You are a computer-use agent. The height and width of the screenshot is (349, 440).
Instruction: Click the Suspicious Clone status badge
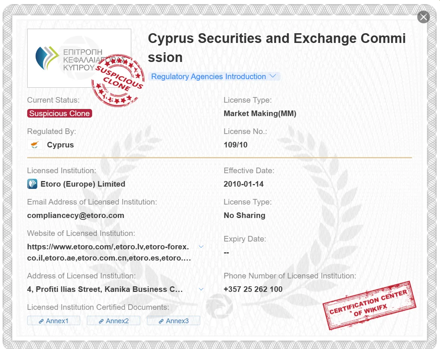(60, 113)
